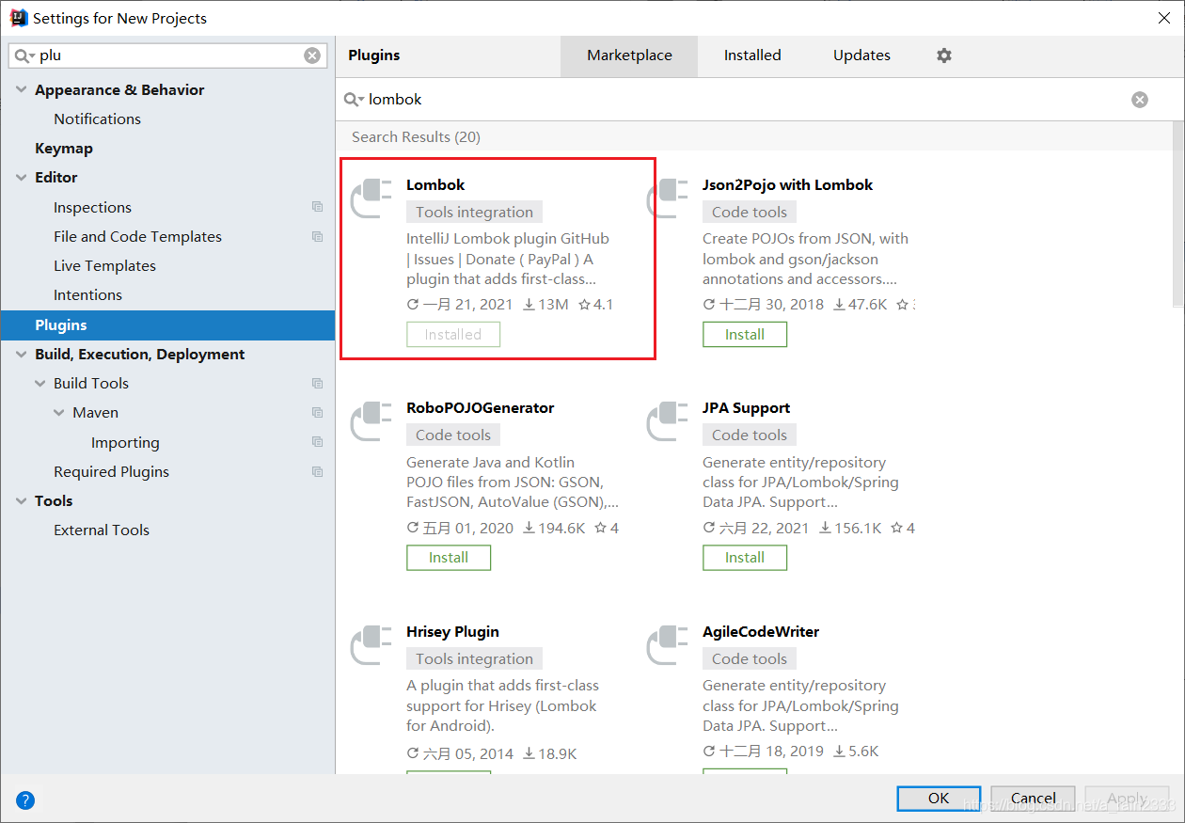Screen dimensions: 1185x823
Task: Click the AgileCodeWriter plugin icon
Action: pyautogui.click(x=668, y=644)
